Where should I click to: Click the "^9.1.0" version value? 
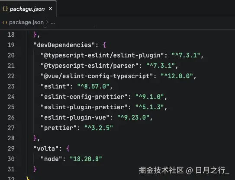149,97
